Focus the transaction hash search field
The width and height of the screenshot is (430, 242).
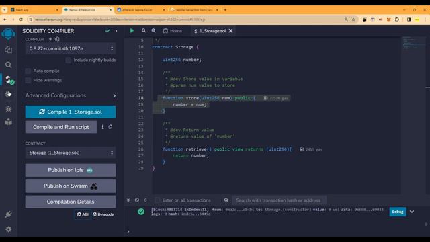pyautogui.click(x=279, y=200)
